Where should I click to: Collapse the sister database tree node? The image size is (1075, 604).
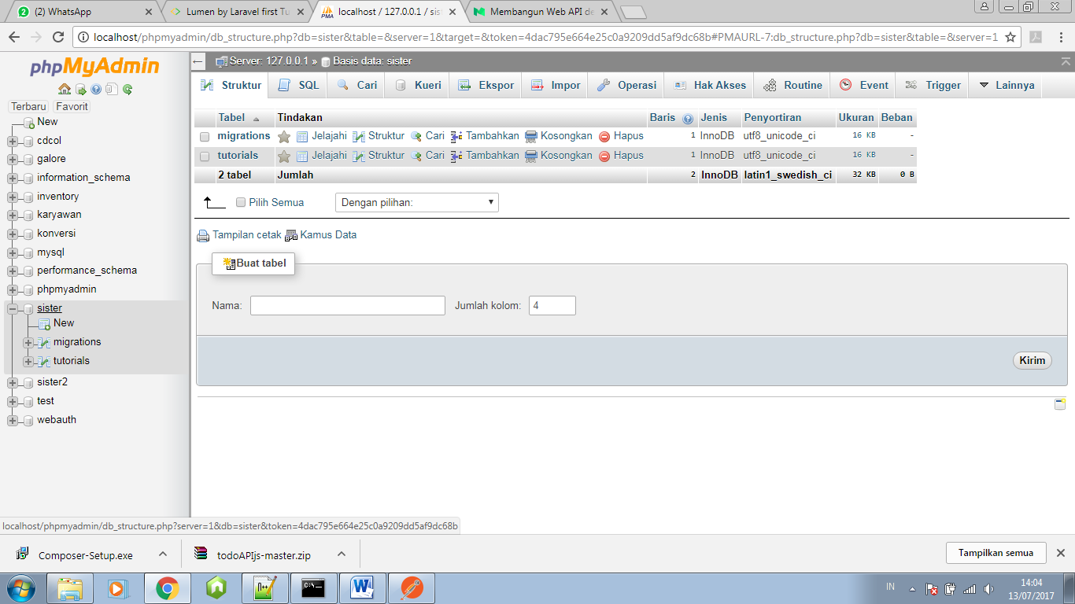point(12,308)
